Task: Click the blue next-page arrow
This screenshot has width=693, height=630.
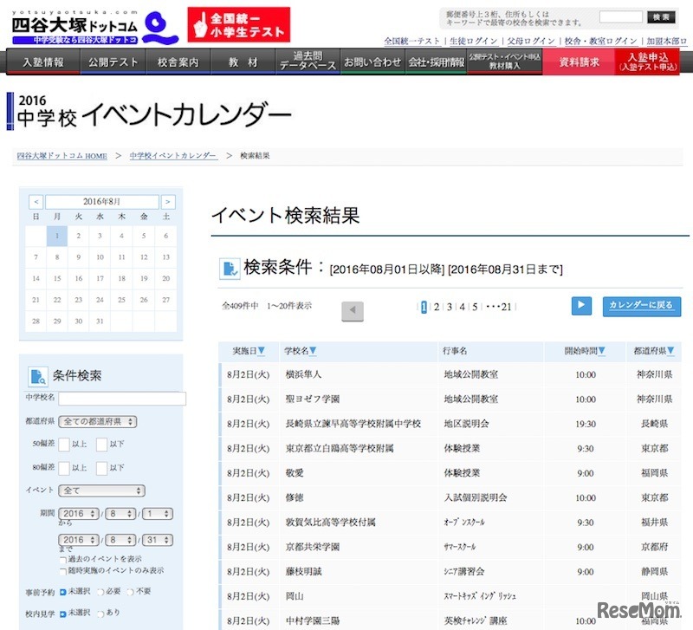Action: 580,306
